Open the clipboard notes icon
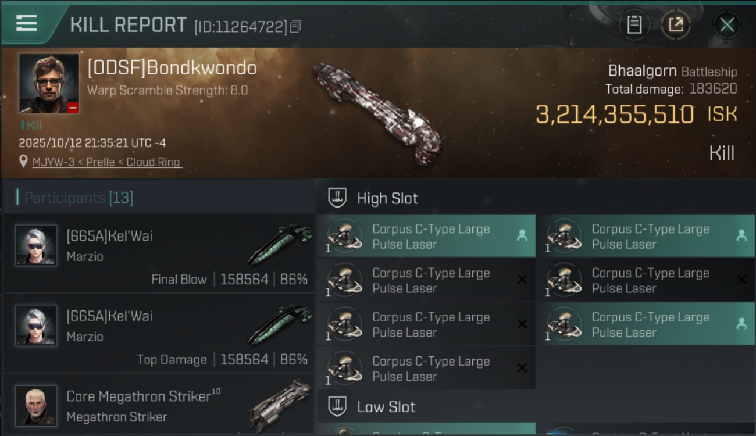The width and height of the screenshot is (756, 436). point(634,25)
